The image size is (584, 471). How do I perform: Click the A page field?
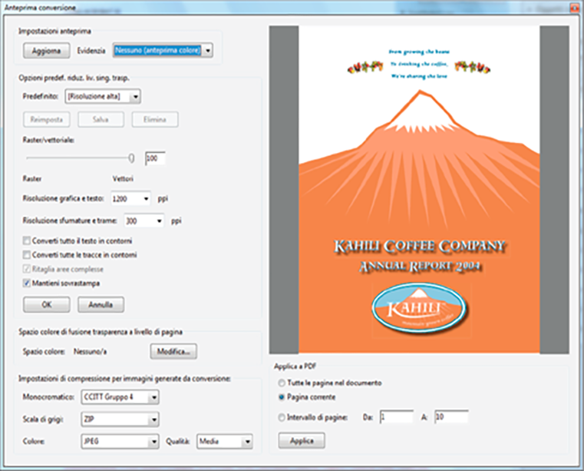(x=451, y=417)
